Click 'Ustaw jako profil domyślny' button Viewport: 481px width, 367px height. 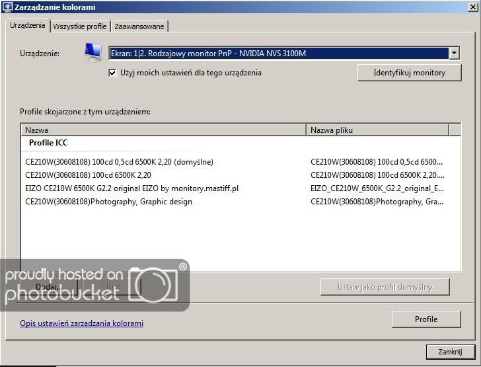pos(385,287)
